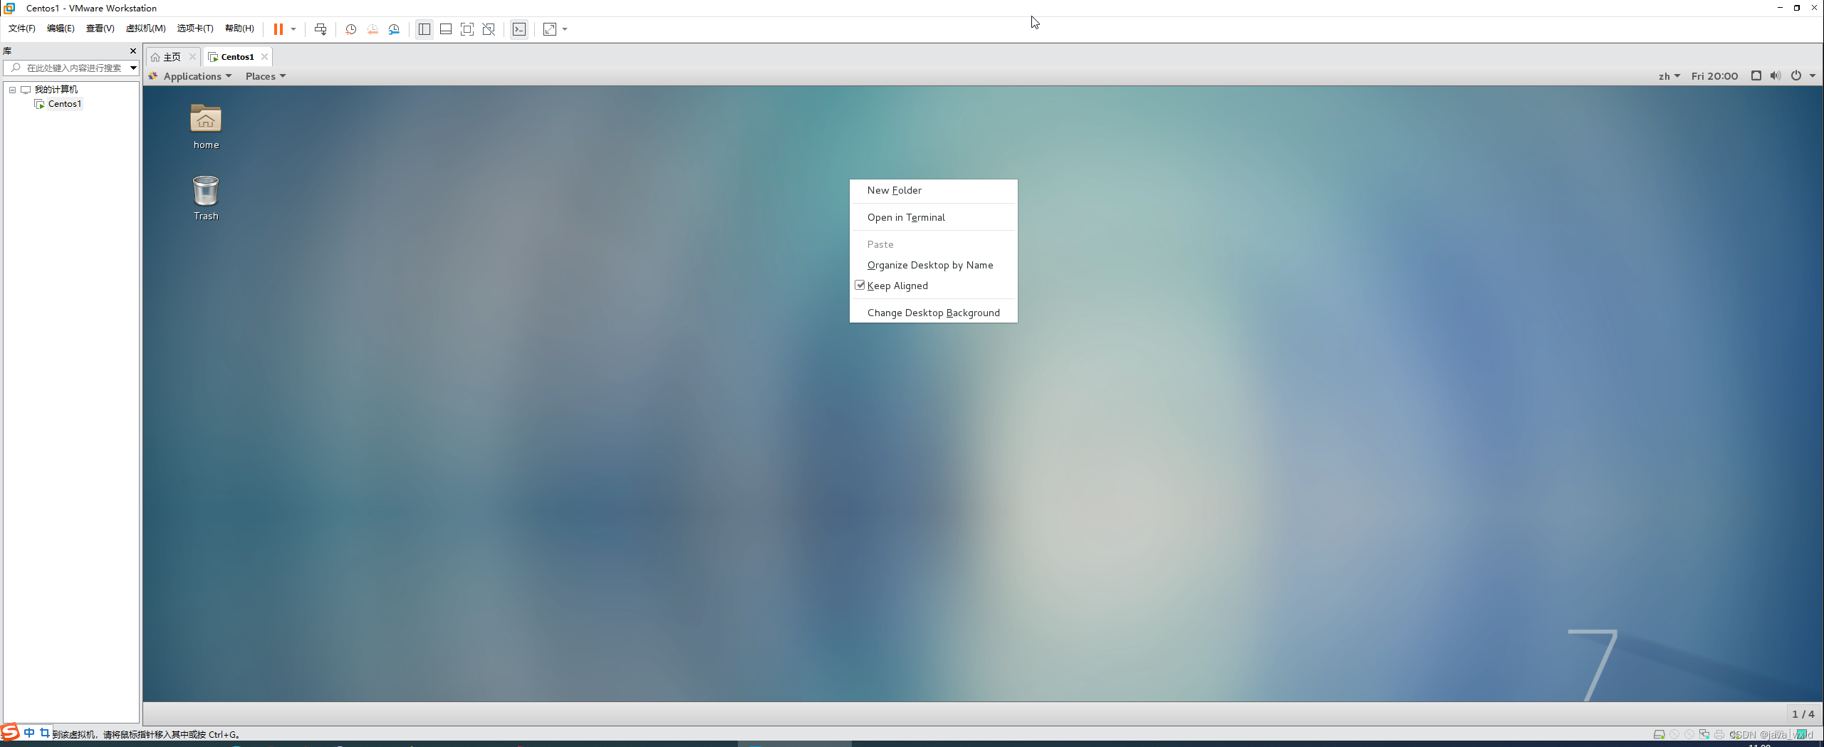Open the zh input source selector

tap(1669, 76)
